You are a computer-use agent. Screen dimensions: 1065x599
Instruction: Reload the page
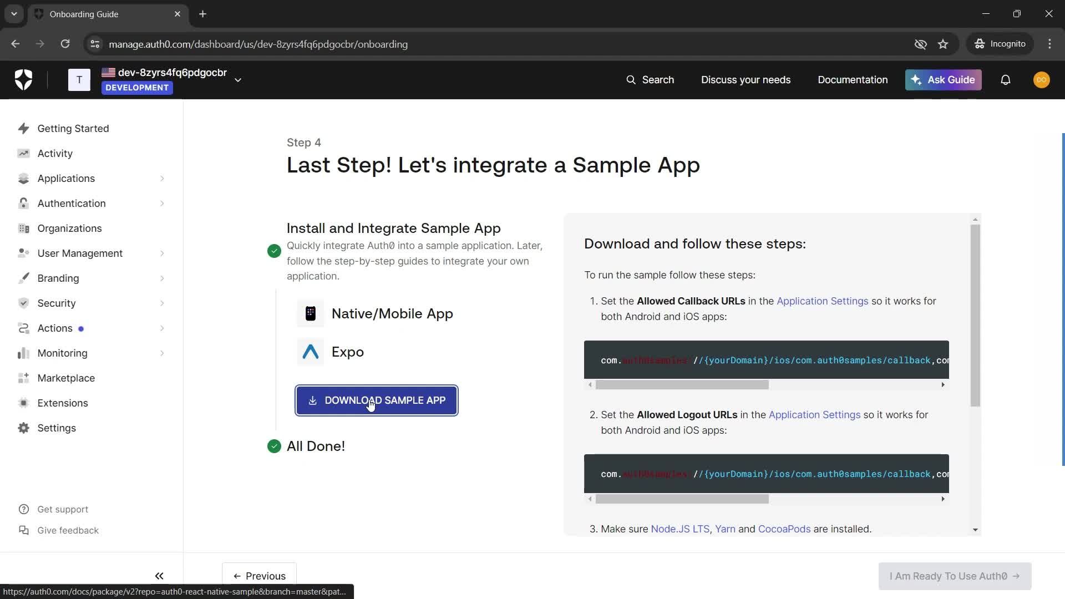pyautogui.click(x=65, y=44)
